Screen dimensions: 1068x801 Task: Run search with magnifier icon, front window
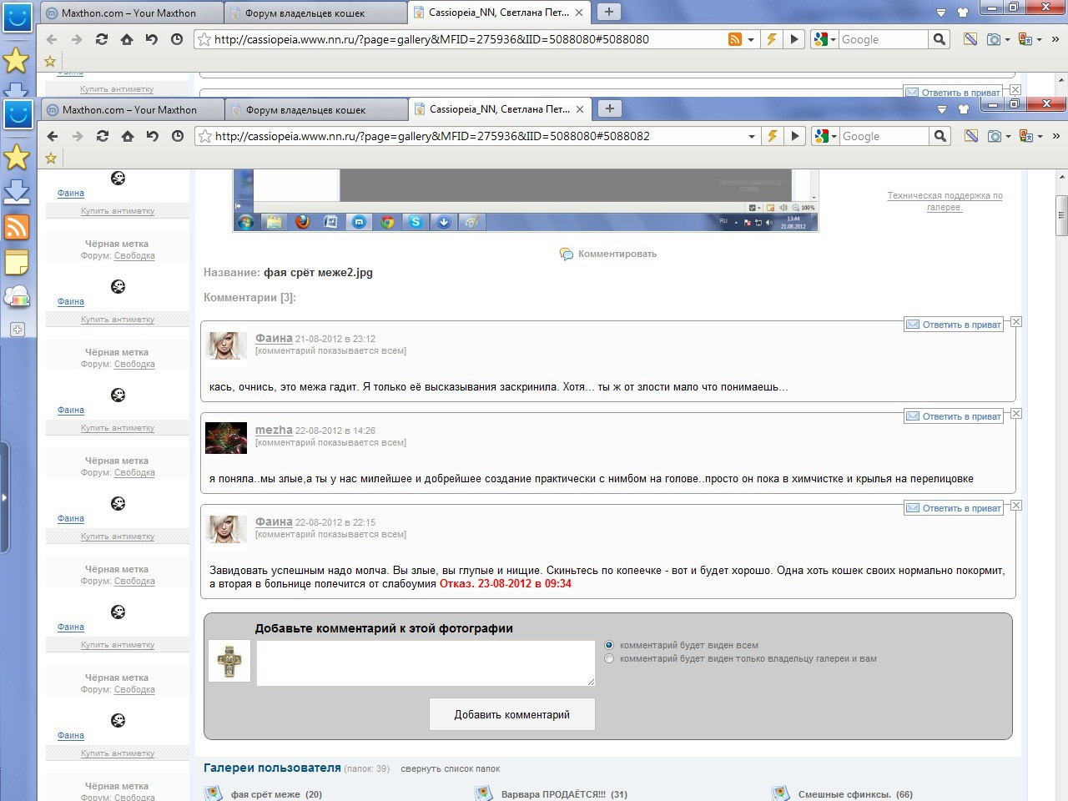click(x=940, y=136)
